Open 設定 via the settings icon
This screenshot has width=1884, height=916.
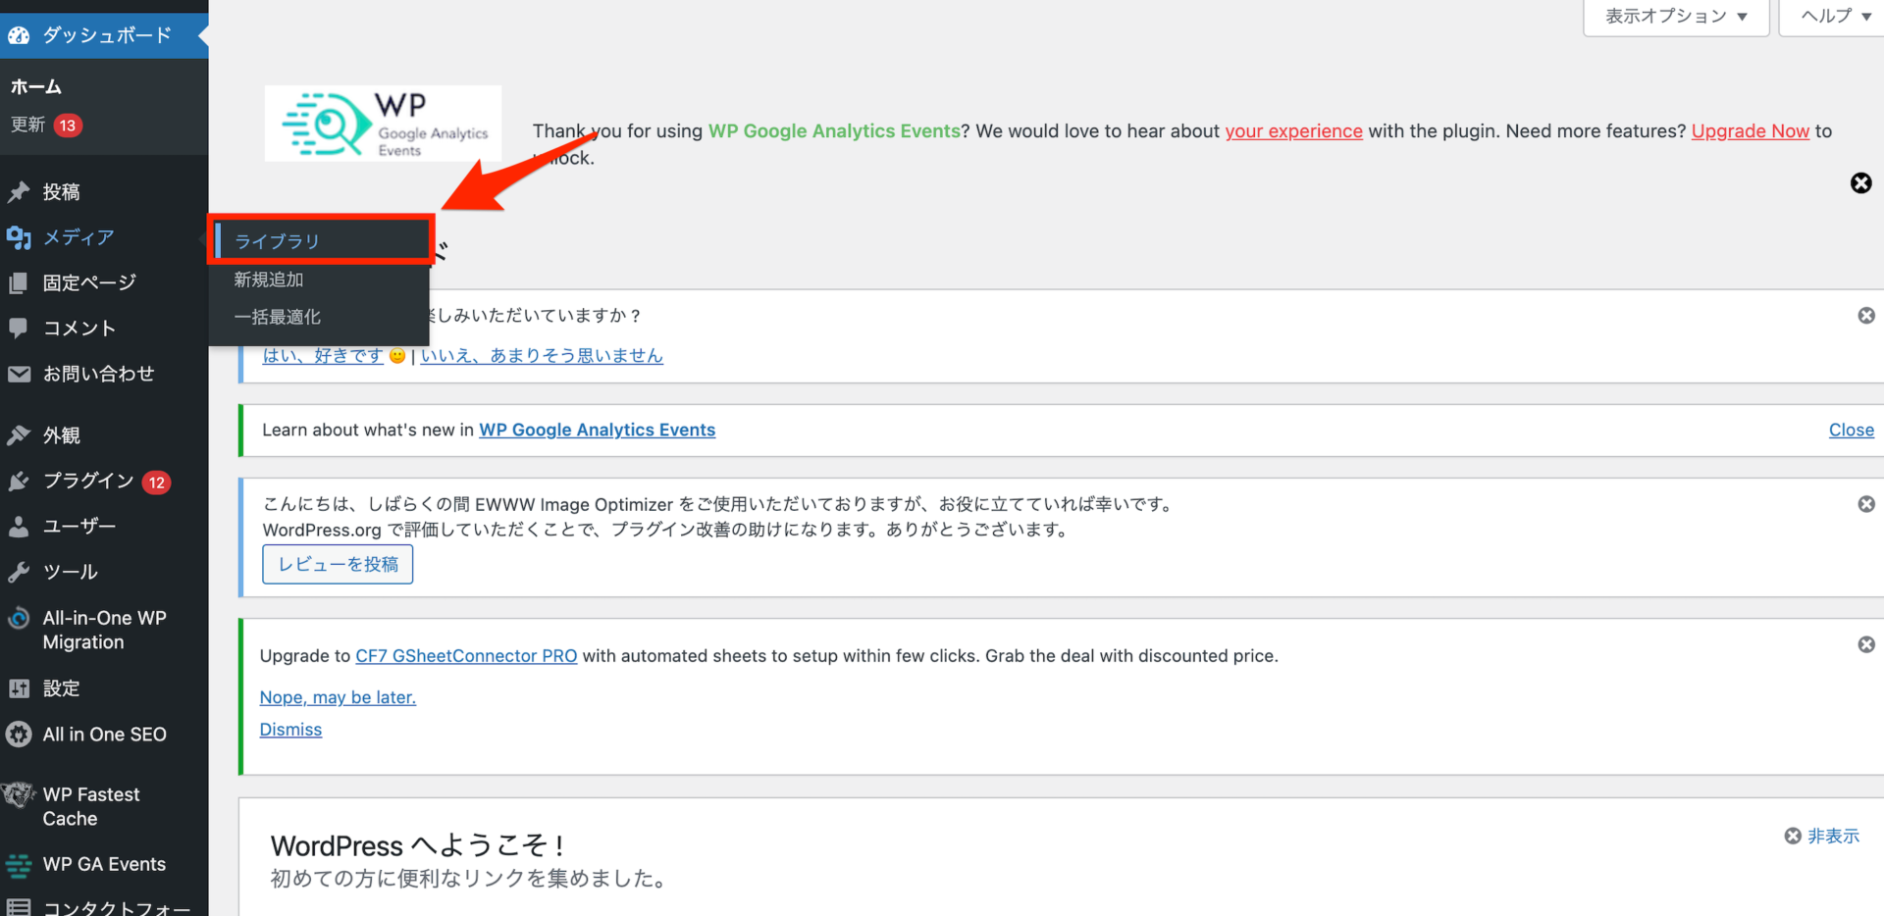pyautogui.click(x=20, y=688)
